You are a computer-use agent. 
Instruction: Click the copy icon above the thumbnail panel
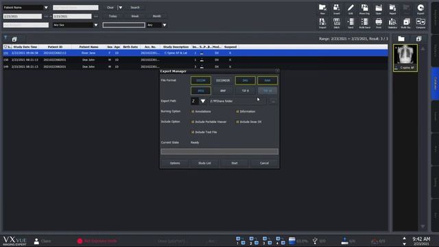coord(418,39)
